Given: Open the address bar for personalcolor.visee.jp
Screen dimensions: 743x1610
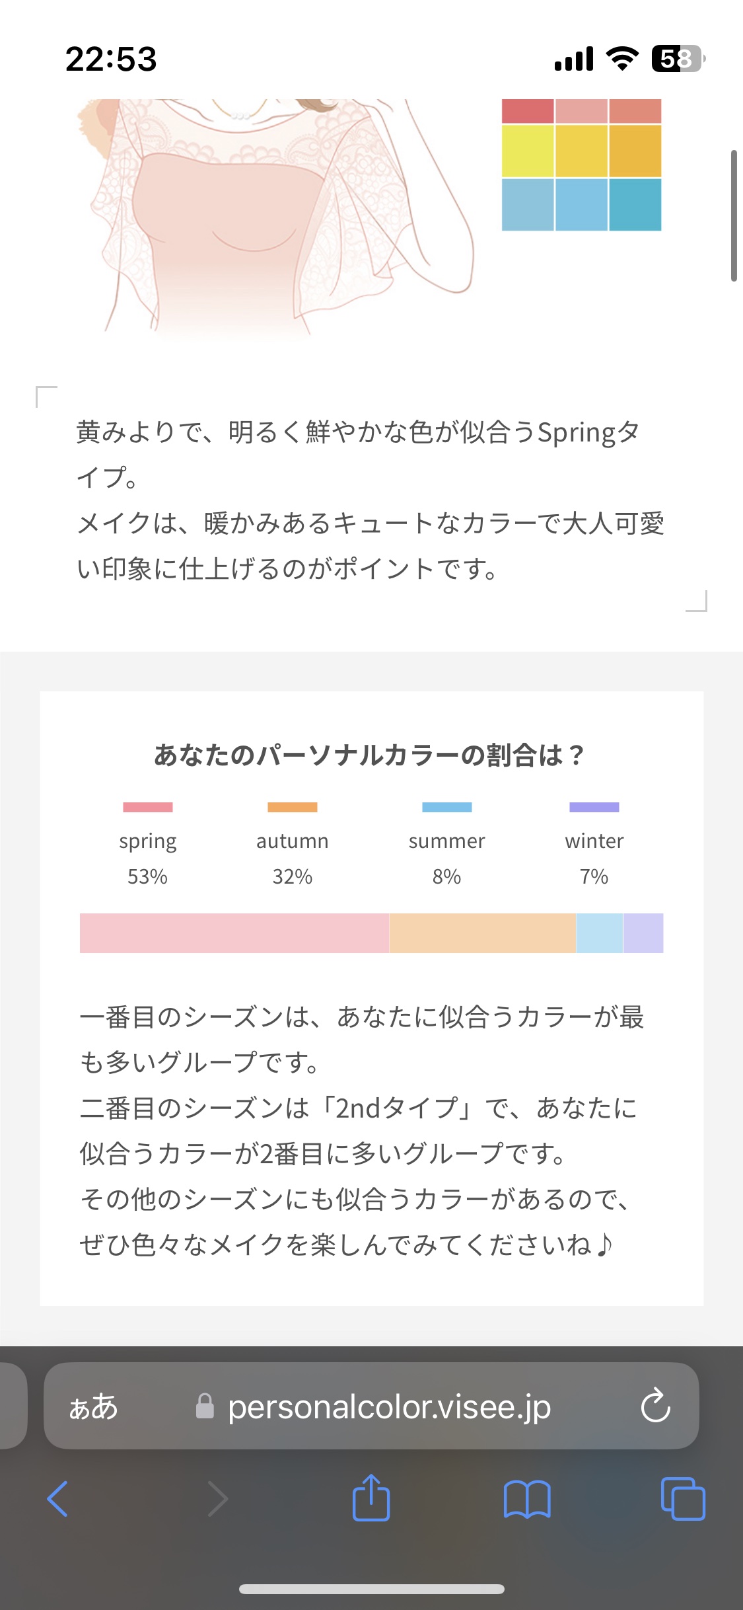Looking at the screenshot, I should (x=388, y=1407).
